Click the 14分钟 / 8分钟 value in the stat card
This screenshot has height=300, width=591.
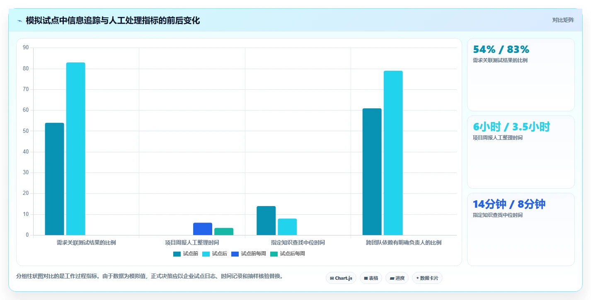point(509,204)
